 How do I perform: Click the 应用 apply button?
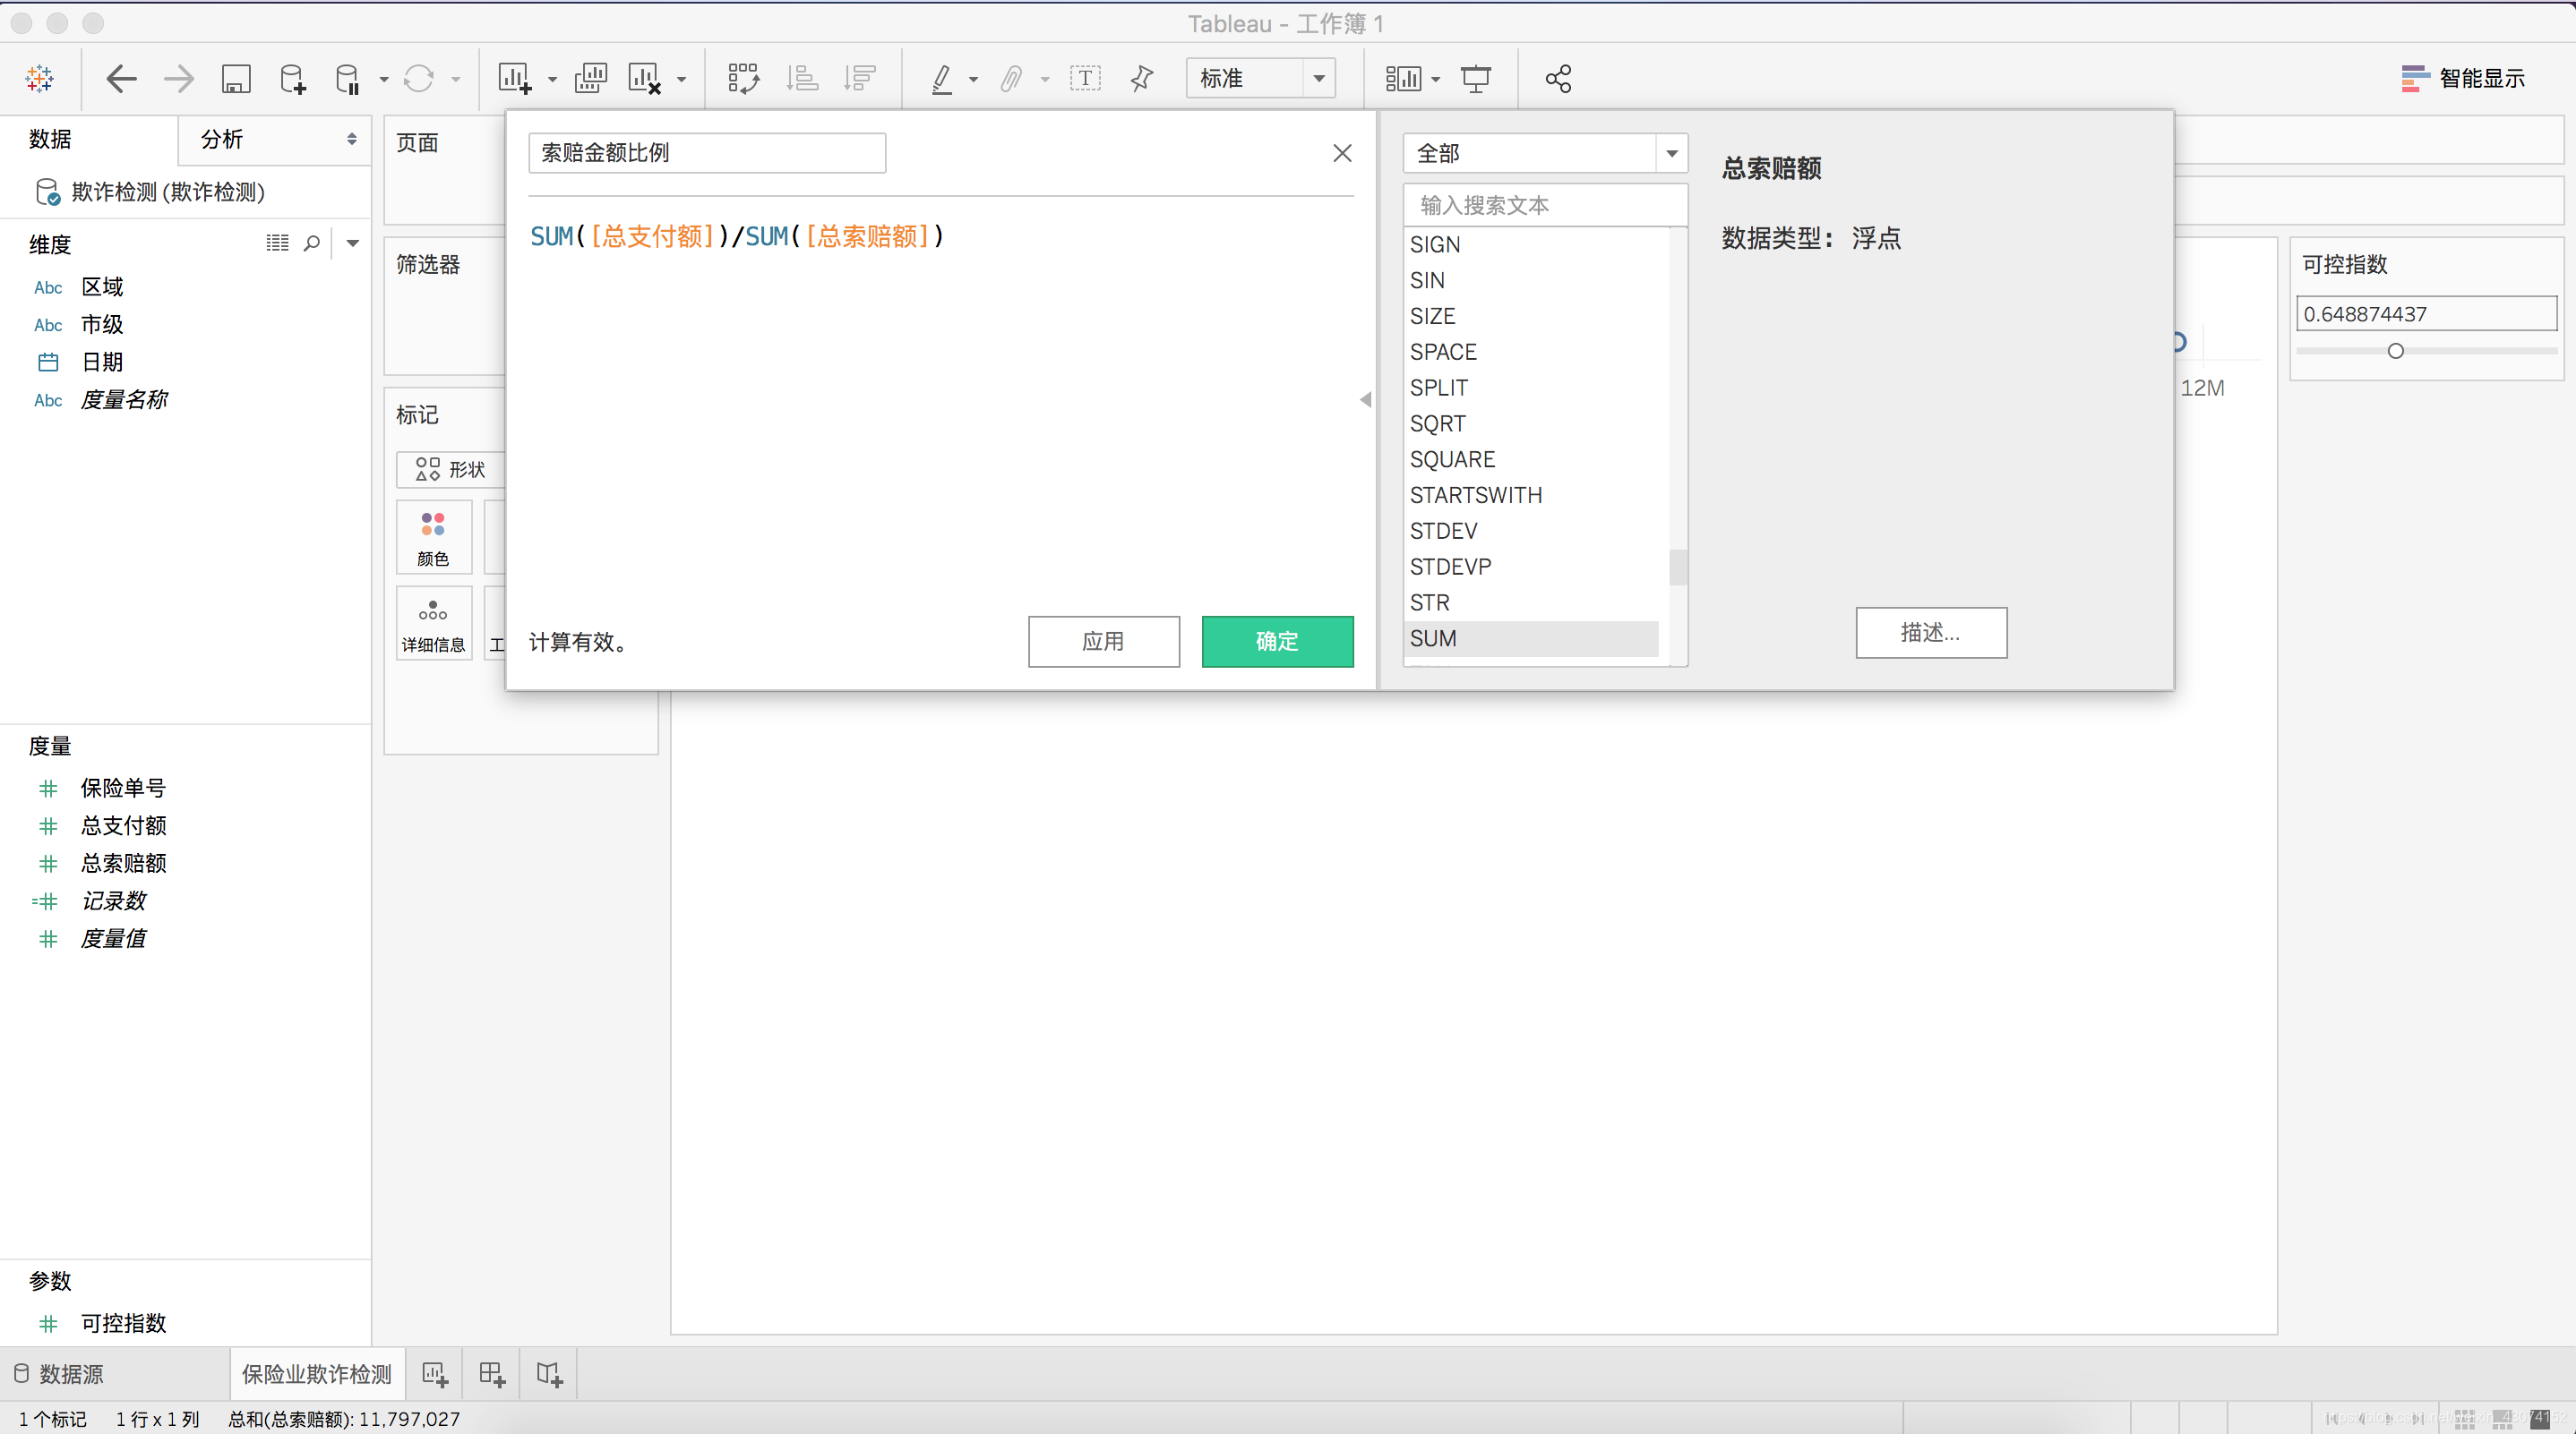[1103, 642]
